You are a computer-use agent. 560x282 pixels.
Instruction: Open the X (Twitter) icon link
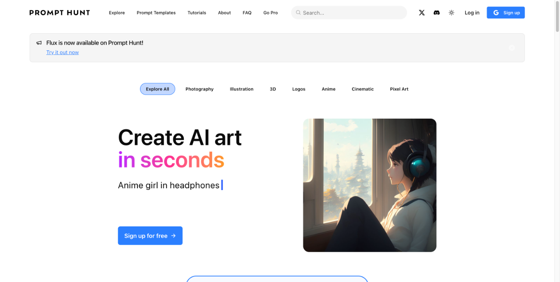[422, 13]
